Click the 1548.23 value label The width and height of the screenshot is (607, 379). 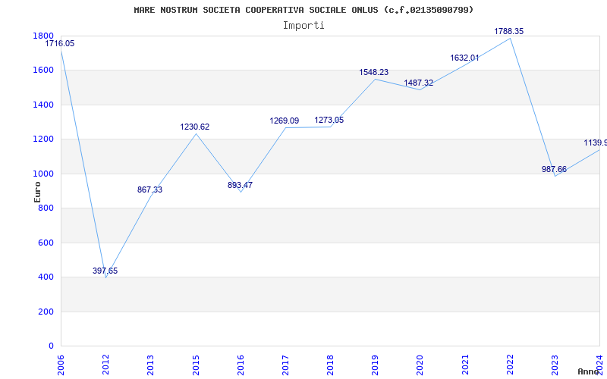(374, 72)
